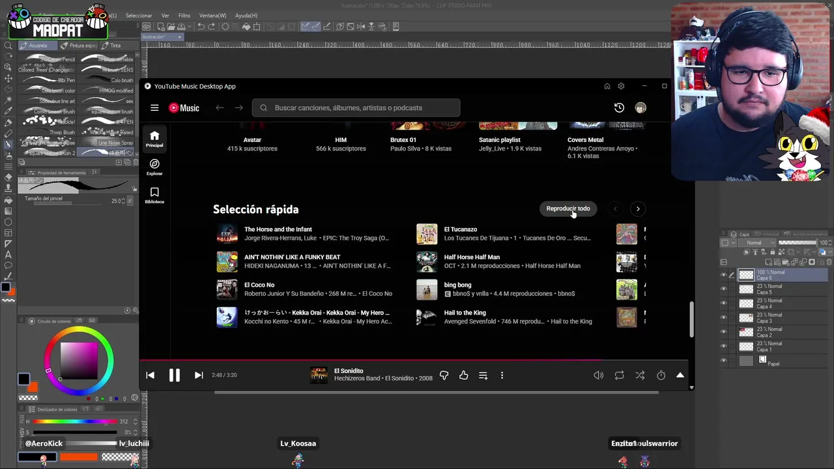This screenshot has width=834, height=469.
Task: Adjust layer opacity slider
Action: (x=798, y=243)
